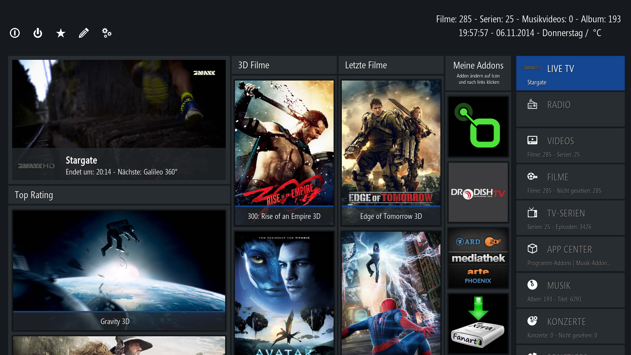Click the 'Gravity 3D' caption

pyautogui.click(x=115, y=321)
